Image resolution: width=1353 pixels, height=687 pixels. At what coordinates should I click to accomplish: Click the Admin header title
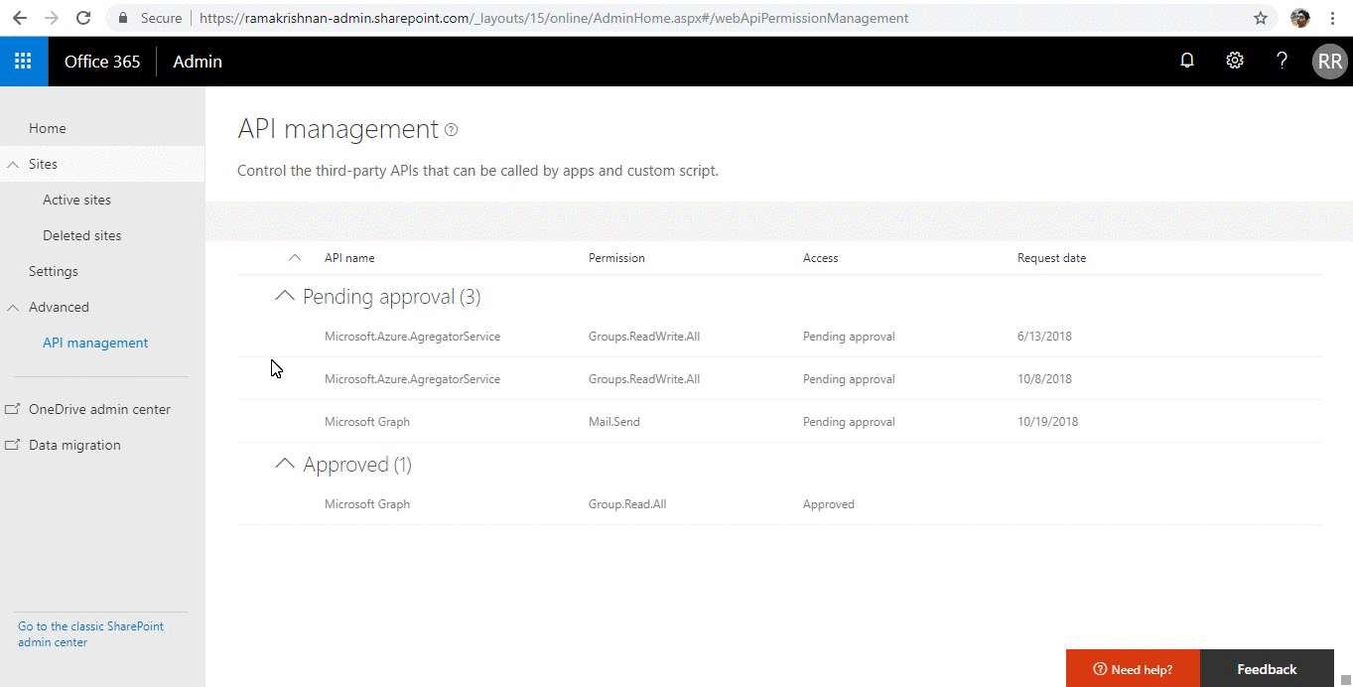coord(198,62)
